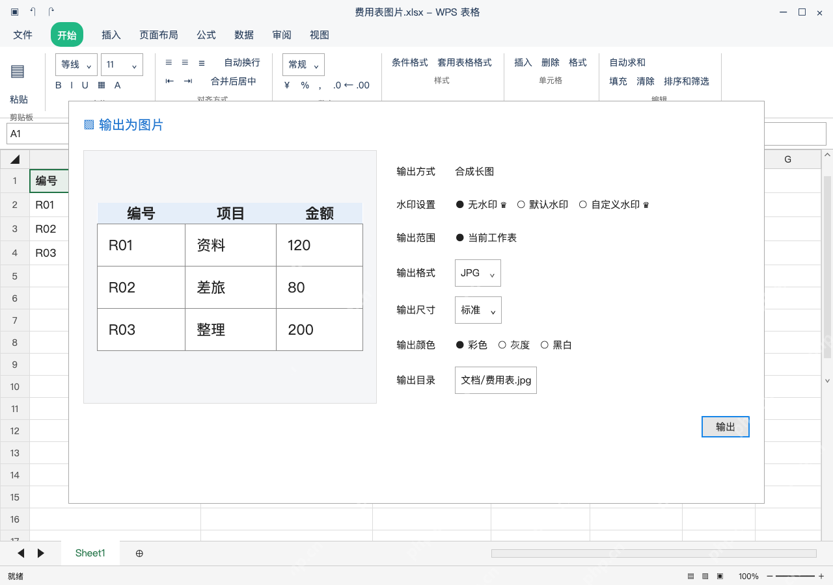
Task: Open the JPG output format dropdown
Action: [x=478, y=273]
